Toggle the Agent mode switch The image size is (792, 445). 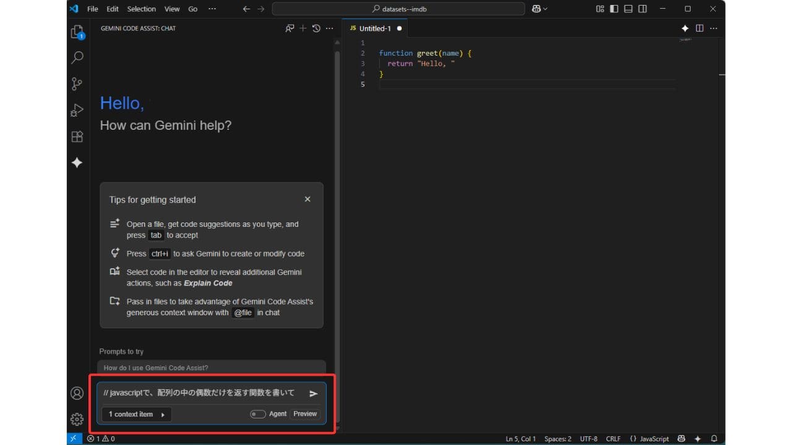(258, 413)
